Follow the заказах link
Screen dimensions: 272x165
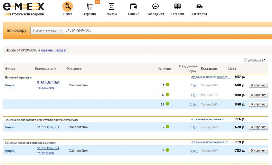point(61,51)
